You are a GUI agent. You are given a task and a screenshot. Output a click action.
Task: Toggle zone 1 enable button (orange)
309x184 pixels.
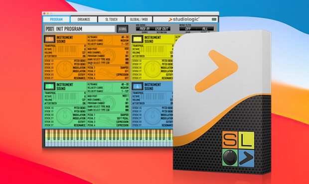coord(50,39)
